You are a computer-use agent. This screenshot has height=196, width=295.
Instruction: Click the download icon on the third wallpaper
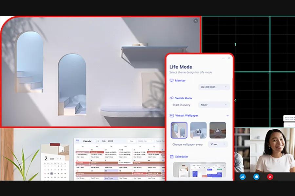[217, 130]
